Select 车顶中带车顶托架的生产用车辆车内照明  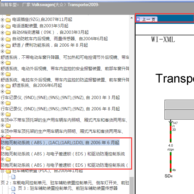coord(62,132)
